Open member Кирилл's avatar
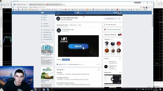 (113, 43)
